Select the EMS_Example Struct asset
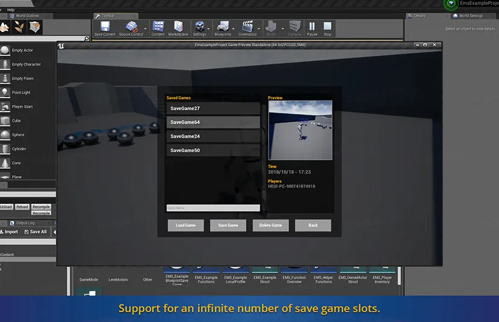Viewport: 499px width, 322px height. 265,276
